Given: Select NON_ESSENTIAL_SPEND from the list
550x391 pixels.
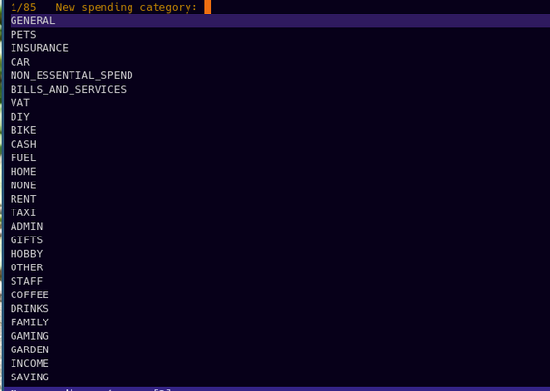Looking at the screenshot, I should click(x=72, y=75).
